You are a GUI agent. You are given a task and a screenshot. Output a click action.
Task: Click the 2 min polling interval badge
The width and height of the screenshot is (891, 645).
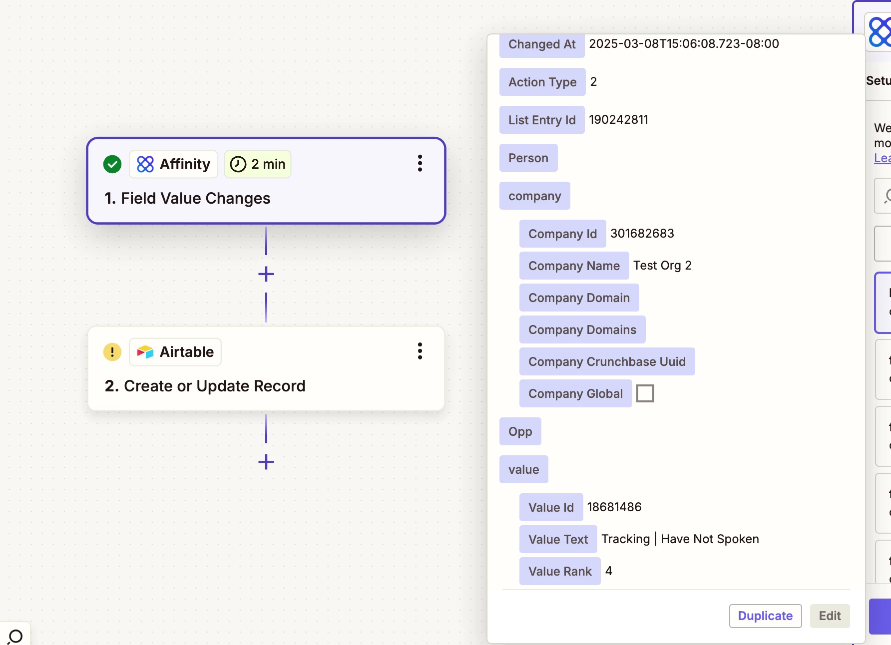[x=258, y=164]
